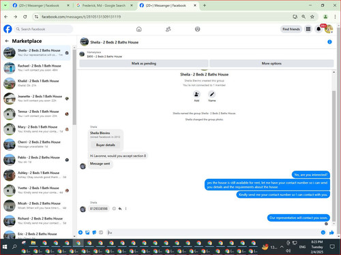Click the Add people icon in group

tap(196, 95)
